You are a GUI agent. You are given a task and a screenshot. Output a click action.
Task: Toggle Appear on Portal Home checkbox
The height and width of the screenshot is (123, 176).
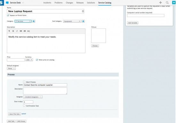pyautogui.click(x=8, y=15)
